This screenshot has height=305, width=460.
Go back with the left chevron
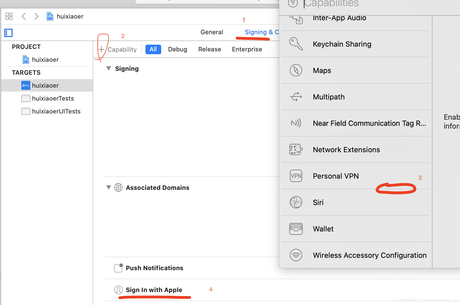point(24,16)
